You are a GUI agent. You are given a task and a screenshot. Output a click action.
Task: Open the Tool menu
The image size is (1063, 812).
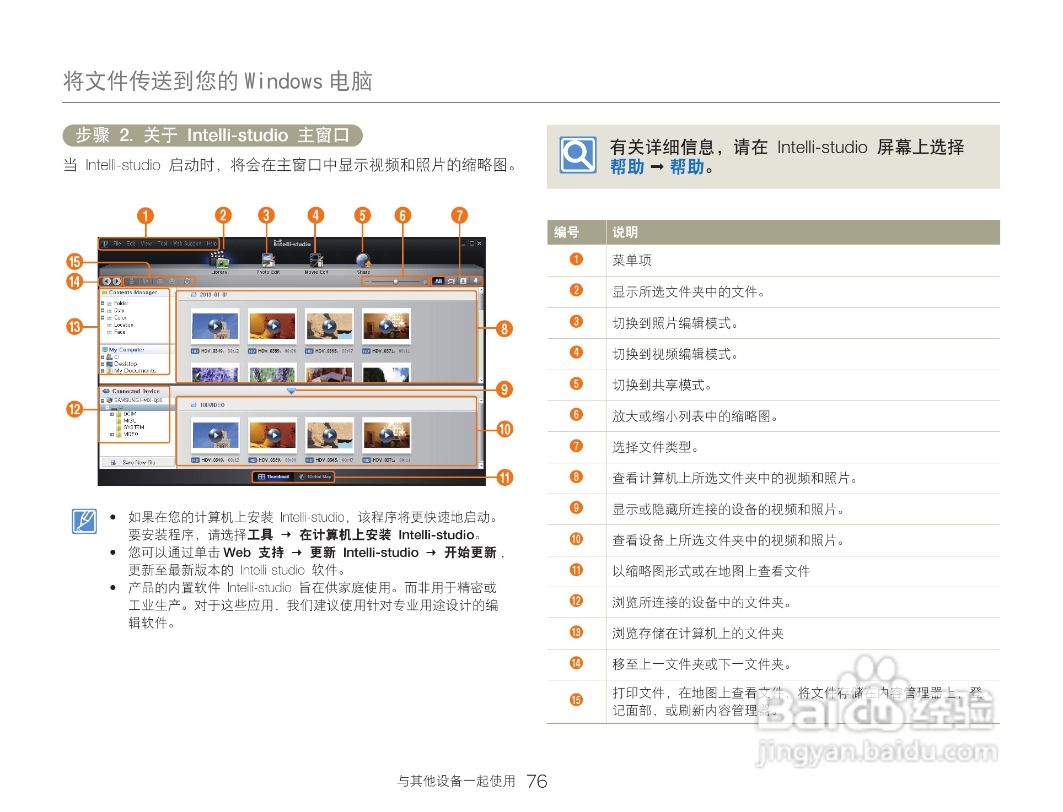click(163, 243)
